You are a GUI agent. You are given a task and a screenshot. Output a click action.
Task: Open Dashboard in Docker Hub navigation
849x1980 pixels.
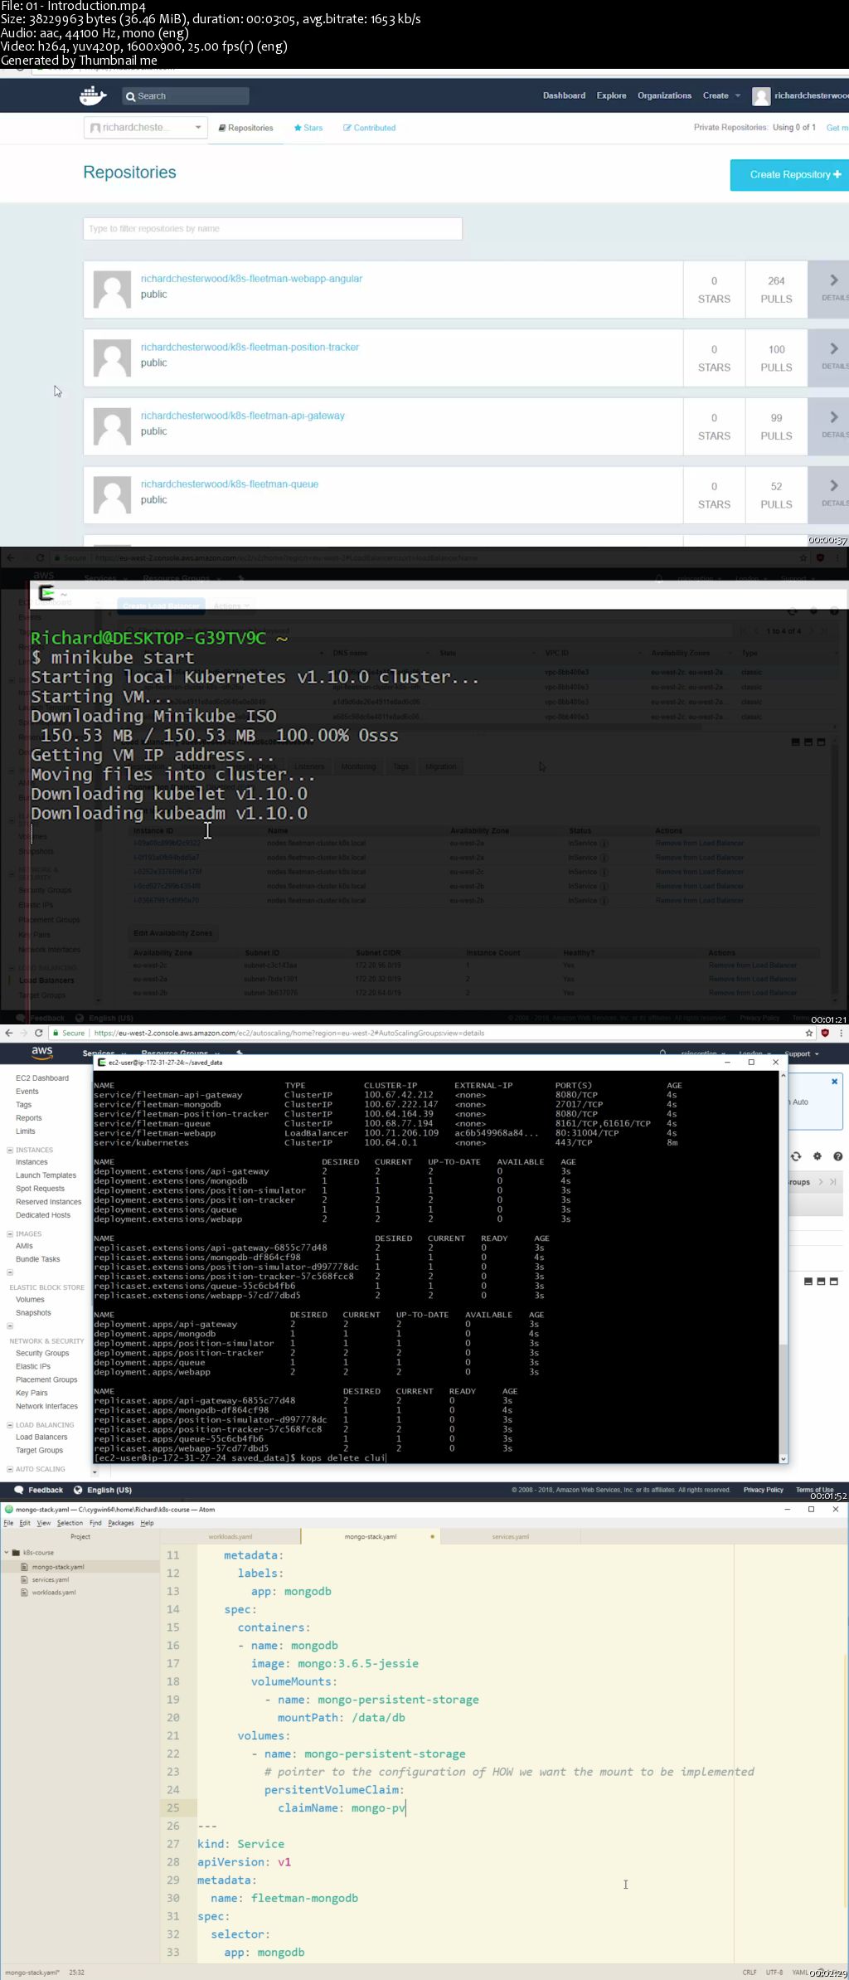[564, 95]
